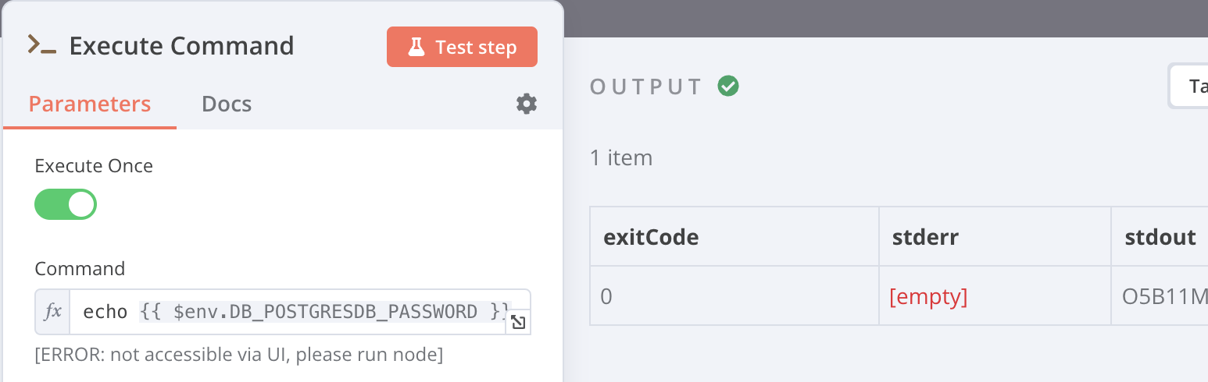Click the Execute Command node title

181,46
